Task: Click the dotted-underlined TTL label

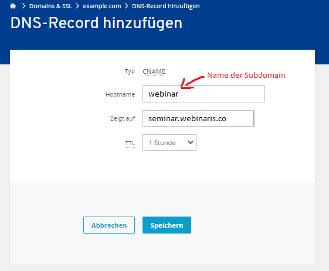Action: coord(130,143)
